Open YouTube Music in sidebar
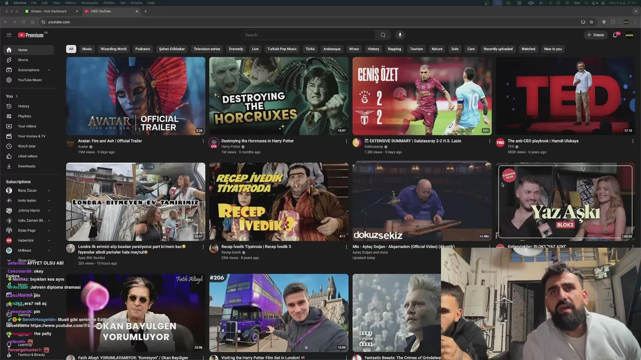Image resolution: width=641 pixels, height=360 pixels. (29, 80)
